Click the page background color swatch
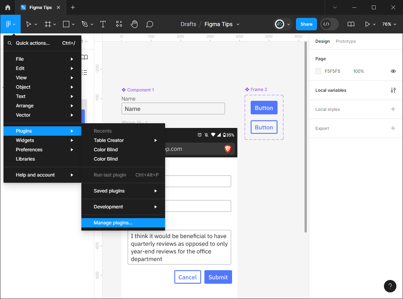Viewport: 403px width, 299px height. coord(319,72)
